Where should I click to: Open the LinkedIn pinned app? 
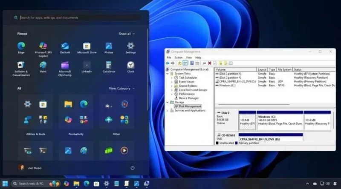tap(87, 67)
